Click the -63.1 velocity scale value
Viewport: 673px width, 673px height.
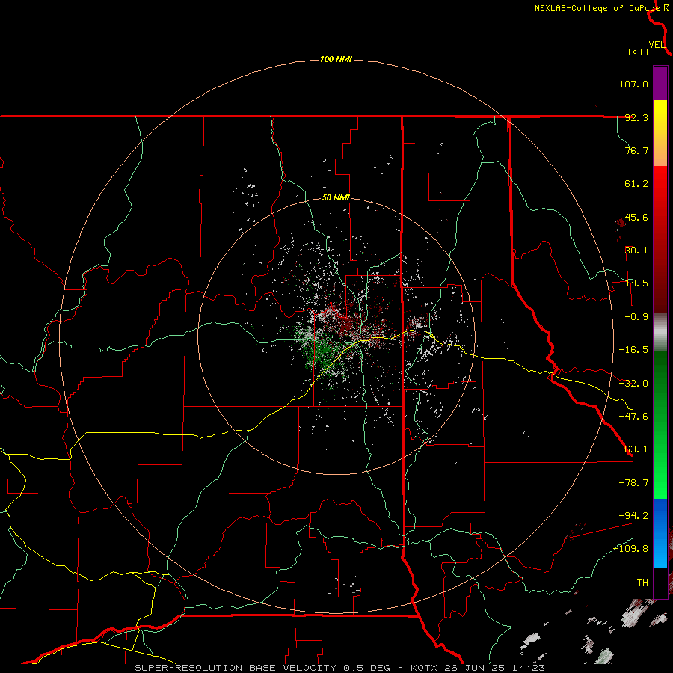[x=633, y=449]
